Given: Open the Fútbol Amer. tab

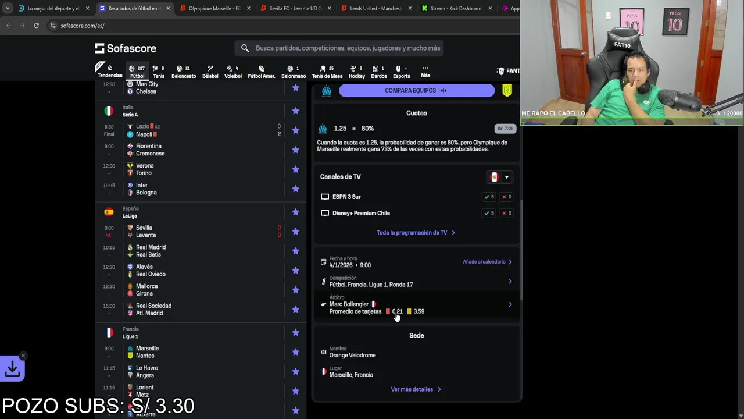Looking at the screenshot, I should tap(262, 72).
